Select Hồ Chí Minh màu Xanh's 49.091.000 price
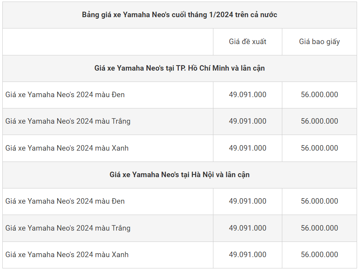The image size is (359, 270). tap(248, 148)
